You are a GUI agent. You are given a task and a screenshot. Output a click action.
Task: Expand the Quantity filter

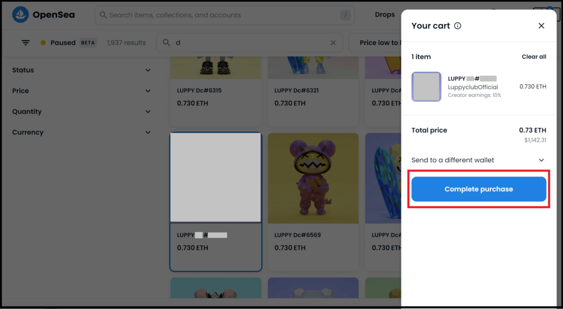[81, 112]
